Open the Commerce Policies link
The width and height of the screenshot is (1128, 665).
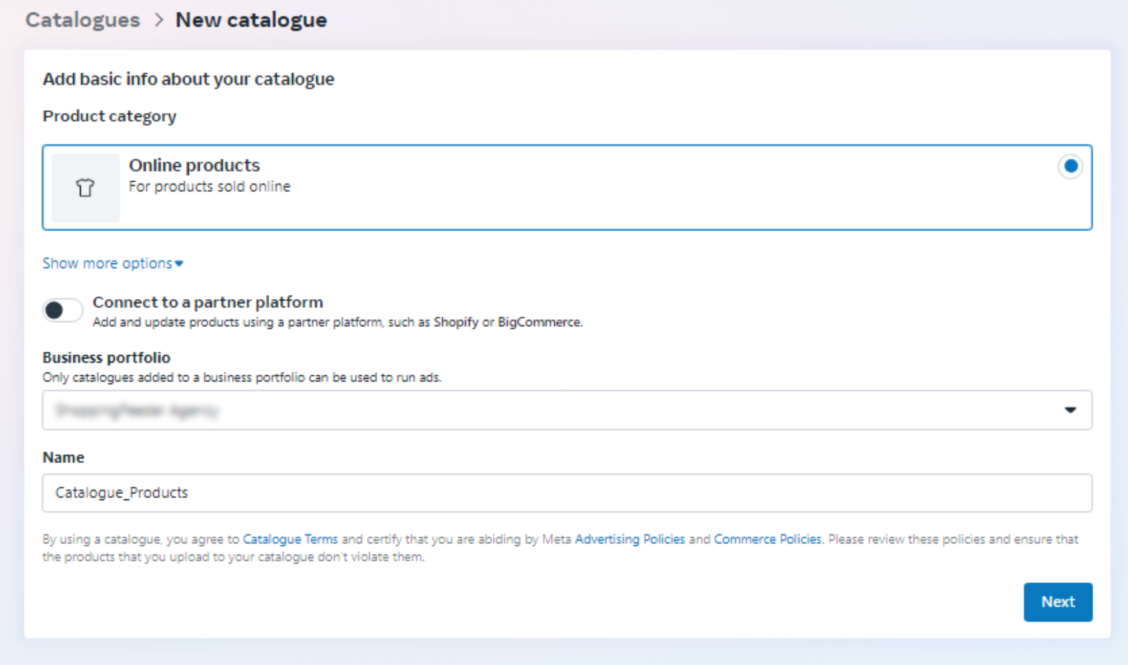767,539
